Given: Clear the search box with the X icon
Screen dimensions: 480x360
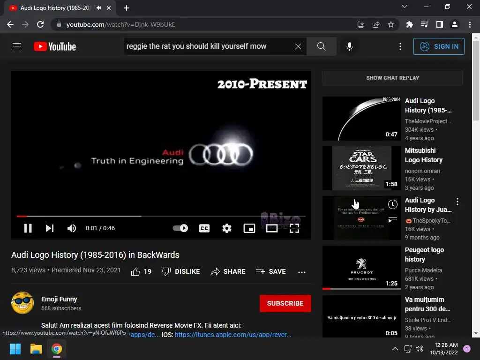Looking at the screenshot, I should (298, 46).
